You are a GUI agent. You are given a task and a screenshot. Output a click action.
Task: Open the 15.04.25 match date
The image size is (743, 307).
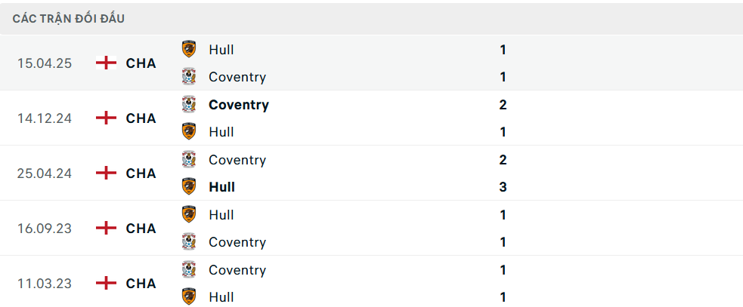coord(45,63)
